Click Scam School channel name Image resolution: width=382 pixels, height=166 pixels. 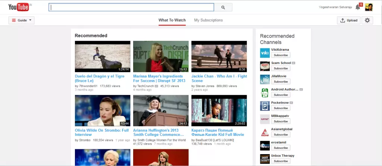coord(281,63)
